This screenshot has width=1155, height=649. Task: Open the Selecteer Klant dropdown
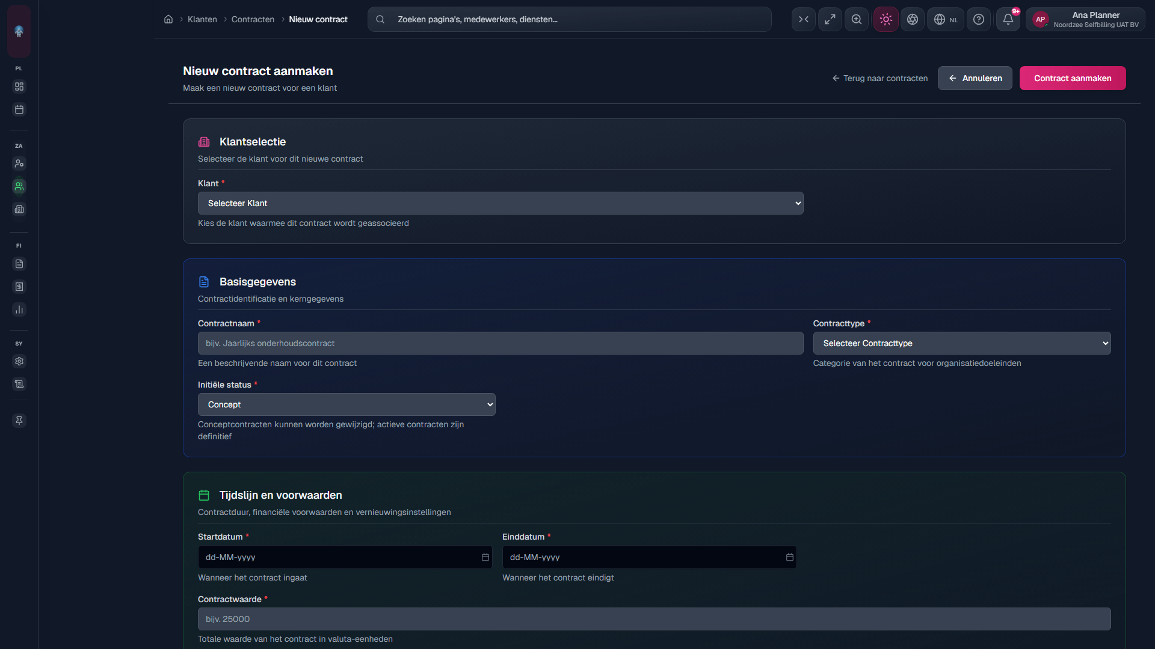(500, 203)
